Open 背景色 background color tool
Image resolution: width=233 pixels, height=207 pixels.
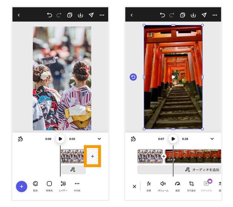point(49,186)
